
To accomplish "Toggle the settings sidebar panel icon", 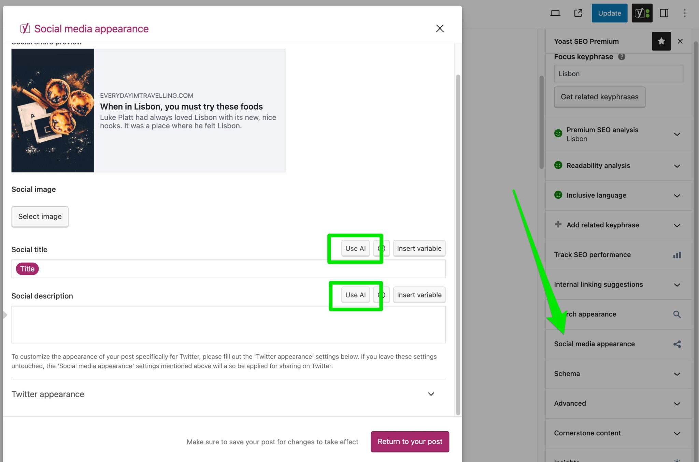I will 664,13.
